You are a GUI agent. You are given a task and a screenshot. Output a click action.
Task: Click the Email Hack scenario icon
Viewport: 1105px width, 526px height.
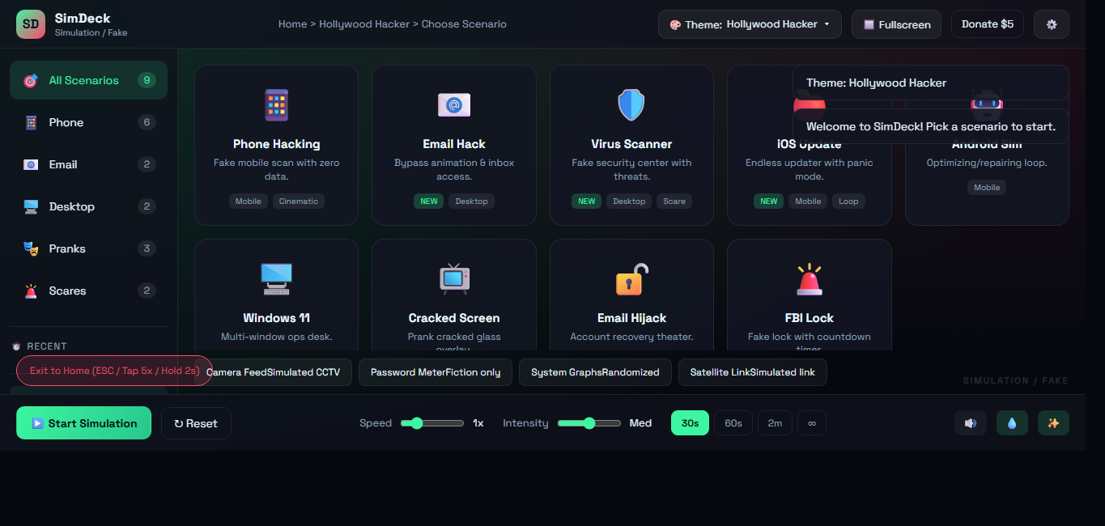453,104
